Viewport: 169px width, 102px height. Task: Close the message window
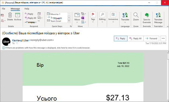pyautogui.click(x=165, y=3)
